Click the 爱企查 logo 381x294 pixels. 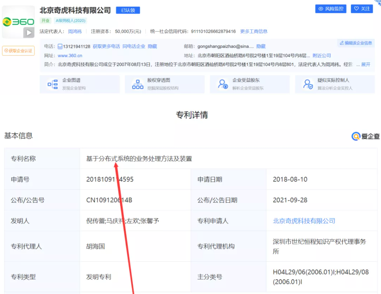pos(366,136)
